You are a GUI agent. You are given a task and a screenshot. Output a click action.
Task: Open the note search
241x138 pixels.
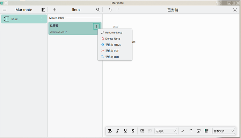[x=98, y=10]
